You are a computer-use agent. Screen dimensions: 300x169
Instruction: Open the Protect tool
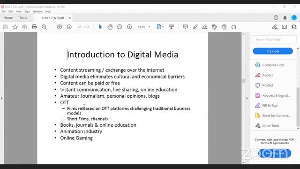coord(264,85)
